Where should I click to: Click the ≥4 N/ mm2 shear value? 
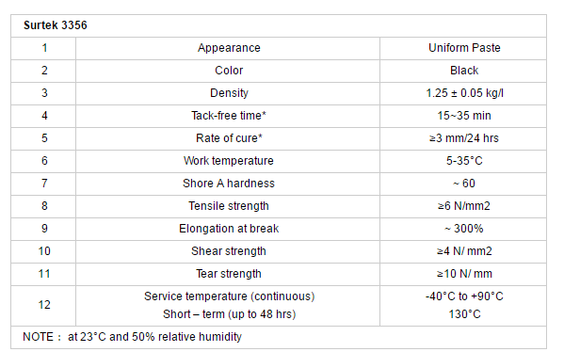pos(464,251)
